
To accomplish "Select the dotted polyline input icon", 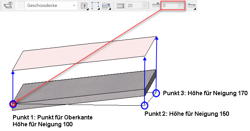I will click(x=96, y=6).
